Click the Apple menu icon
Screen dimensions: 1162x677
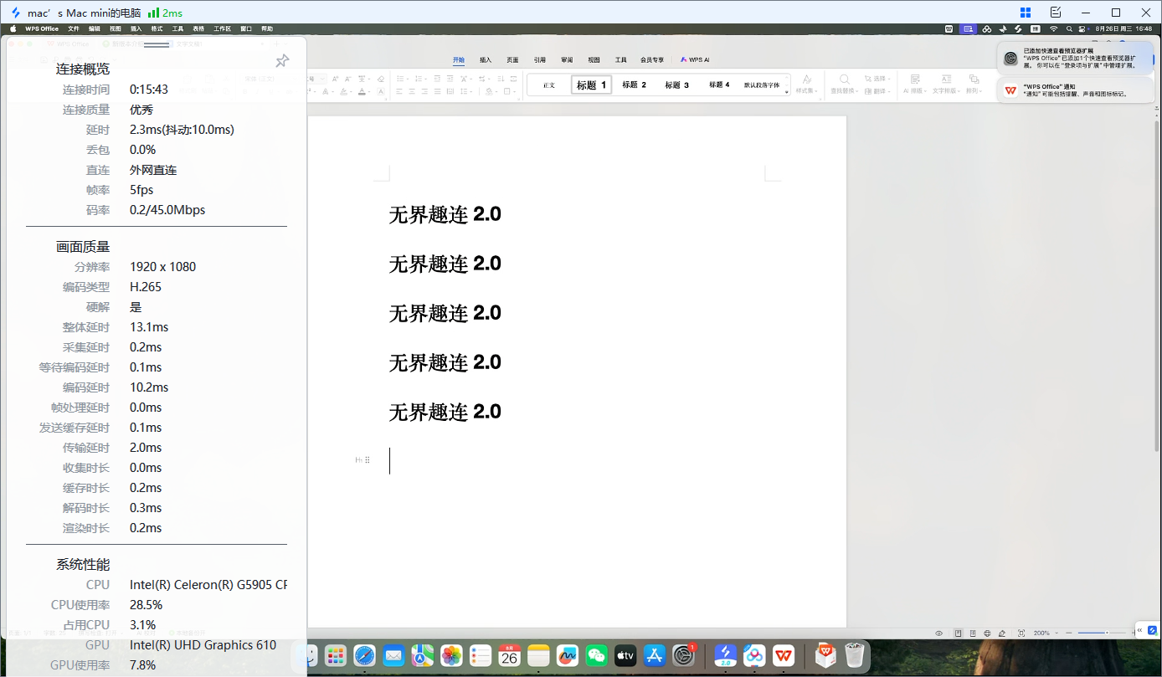(x=13, y=28)
